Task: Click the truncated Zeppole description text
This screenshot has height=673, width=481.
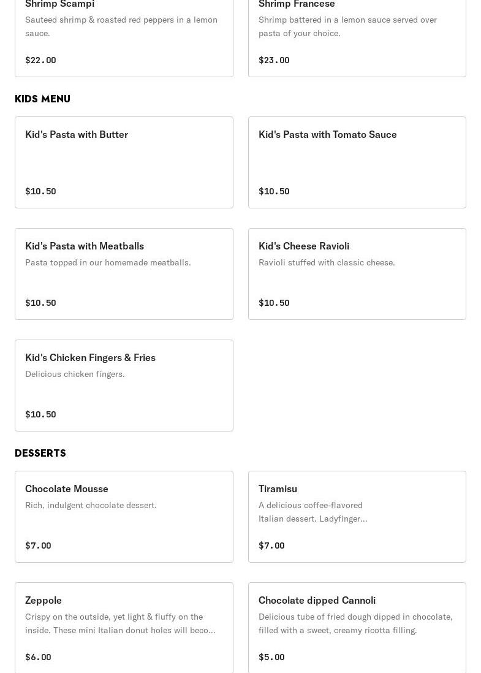Action: coord(120,623)
